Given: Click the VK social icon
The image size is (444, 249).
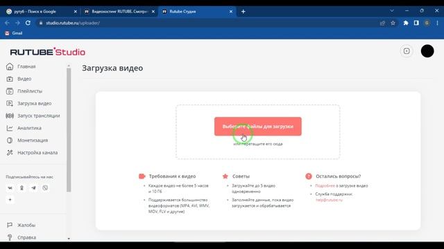Looking at the screenshot, I should click(x=10, y=188).
